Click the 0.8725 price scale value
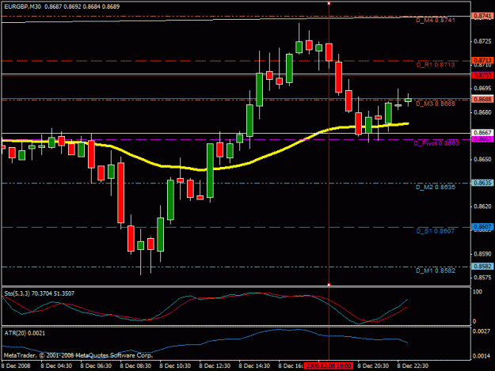Viewport: 495px width, 371px height. click(x=482, y=42)
